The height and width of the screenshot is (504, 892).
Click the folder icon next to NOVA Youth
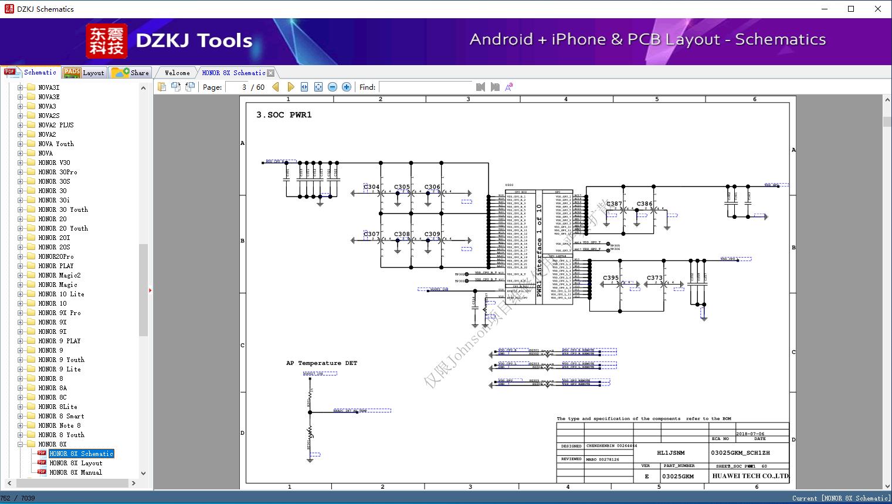(31, 144)
